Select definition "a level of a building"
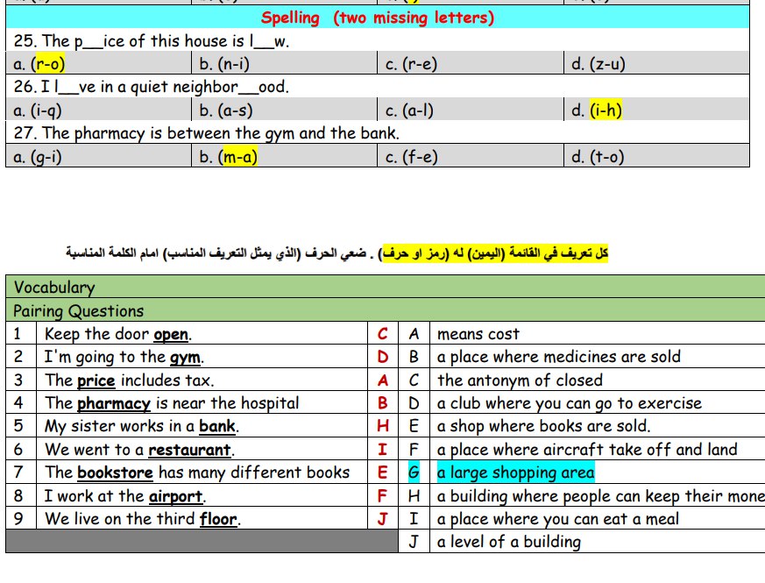 508,542
